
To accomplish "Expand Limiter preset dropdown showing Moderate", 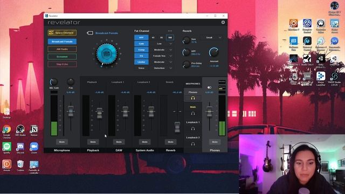I will pos(162,62).
